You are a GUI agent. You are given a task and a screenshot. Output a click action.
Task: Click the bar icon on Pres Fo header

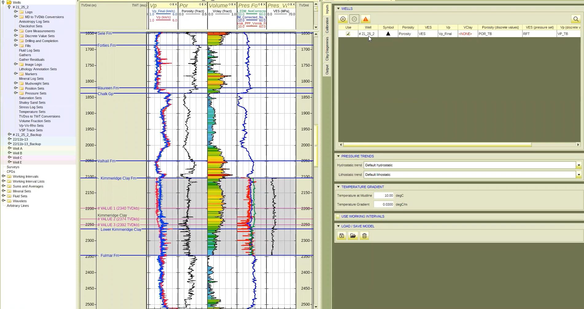(261, 4)
